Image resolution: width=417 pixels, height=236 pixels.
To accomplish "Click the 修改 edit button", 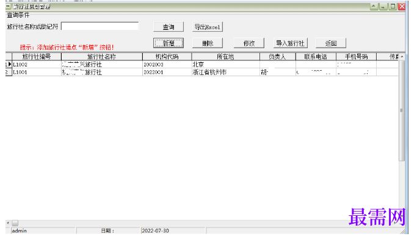I will tap(249, 43).
